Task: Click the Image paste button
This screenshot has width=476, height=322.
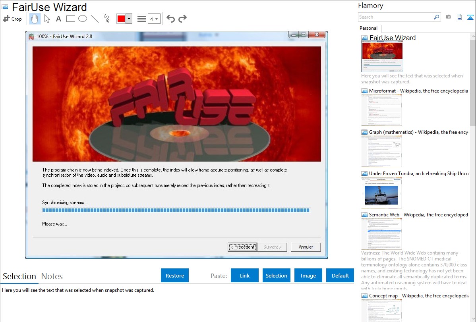Action: click(x=308, y=276)
